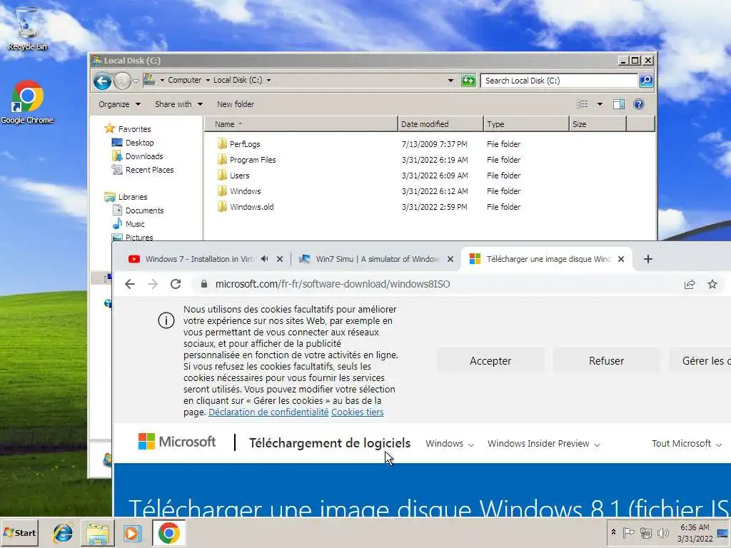Sort by Name column header
This screenshot has width=731, height=548.
click(301, 124)
